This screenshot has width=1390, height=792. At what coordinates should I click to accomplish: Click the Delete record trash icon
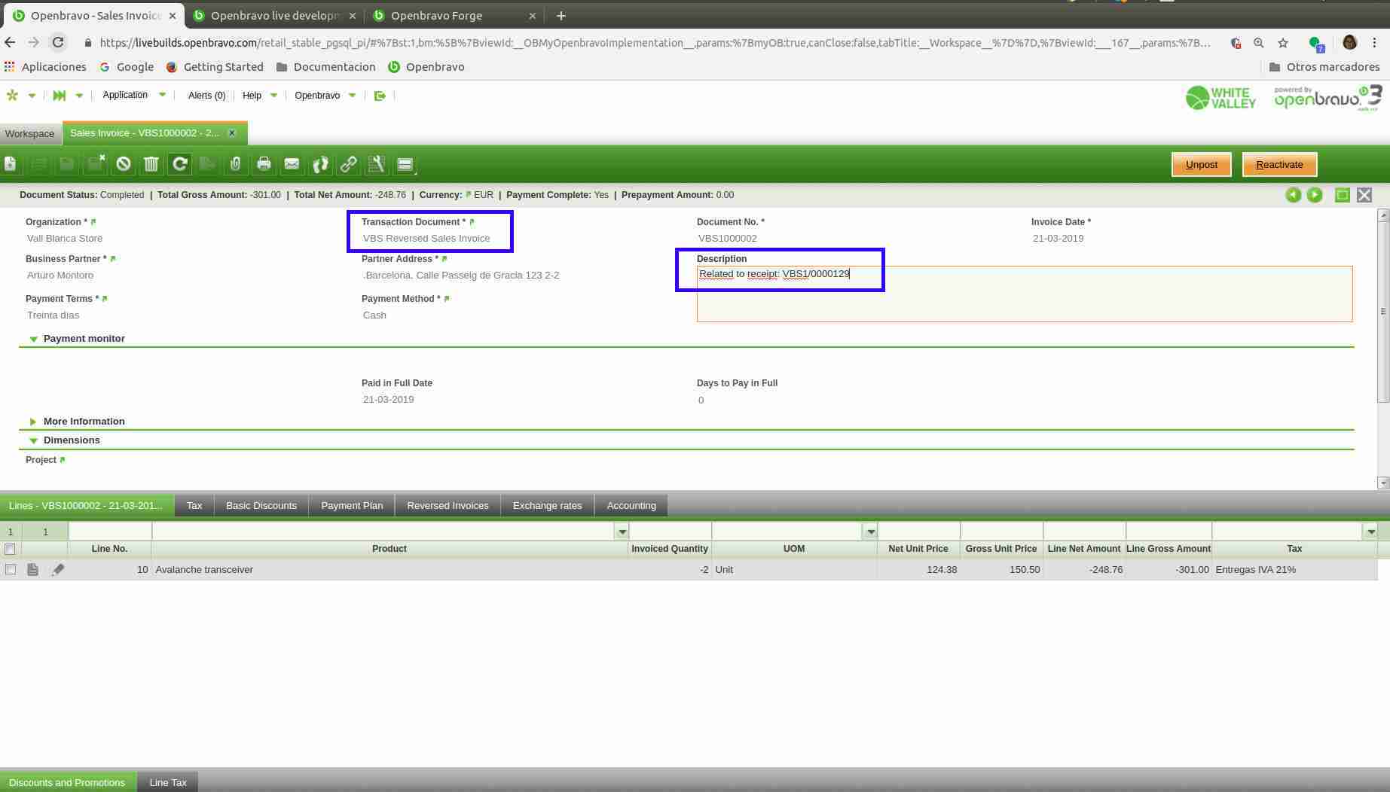pos(151,164)
